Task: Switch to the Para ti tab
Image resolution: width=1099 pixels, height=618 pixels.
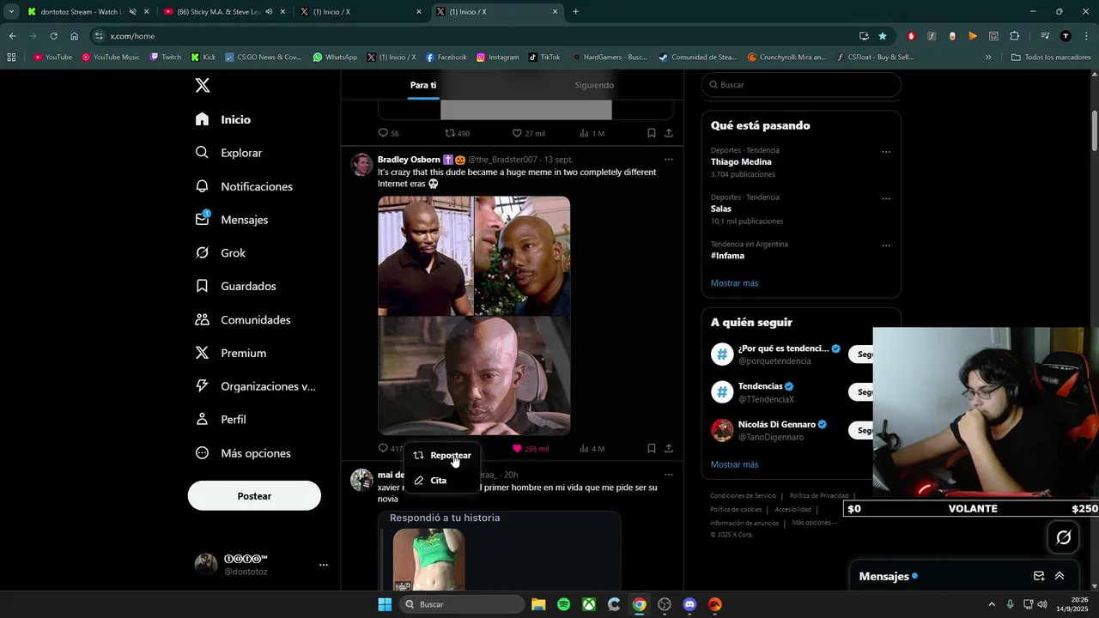Action: tap(423, 85)
